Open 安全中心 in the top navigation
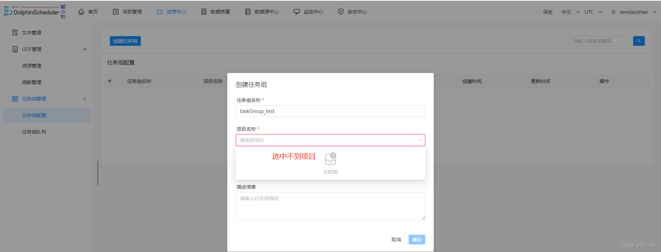Viewport: 661px width, 252px height. (357, 12)
